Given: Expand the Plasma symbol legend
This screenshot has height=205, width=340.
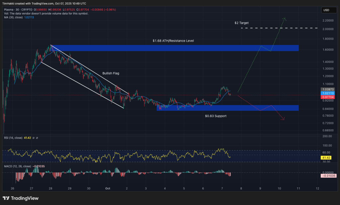Looking at the screenshot, I should (x=8, y=10).
